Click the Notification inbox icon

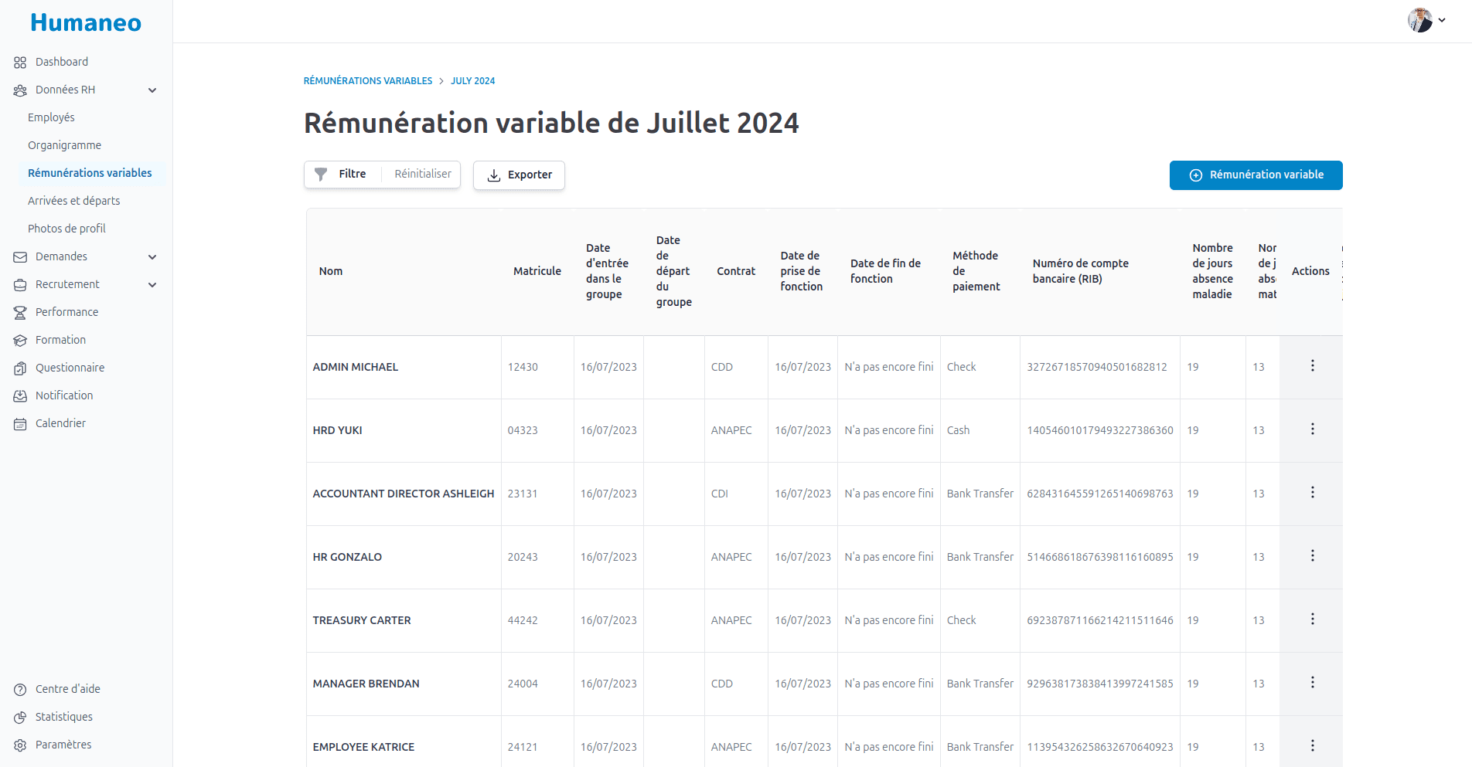click(20, 396)
